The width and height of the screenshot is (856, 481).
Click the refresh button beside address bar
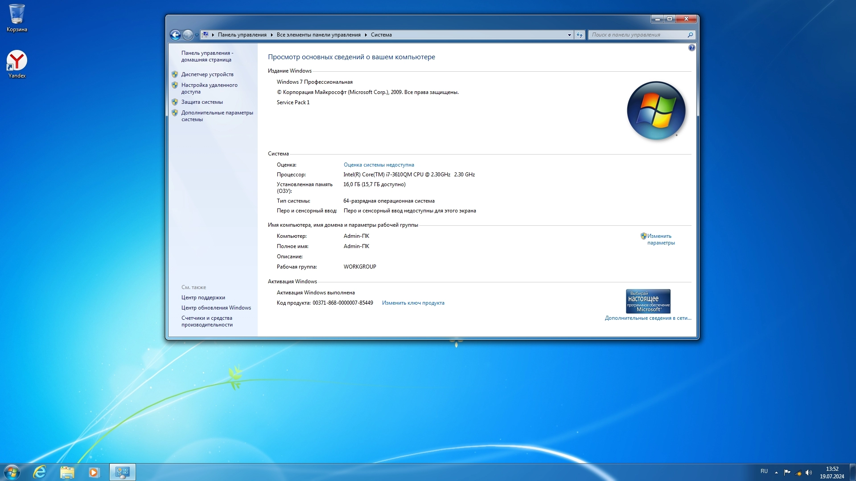coord(580,35)
